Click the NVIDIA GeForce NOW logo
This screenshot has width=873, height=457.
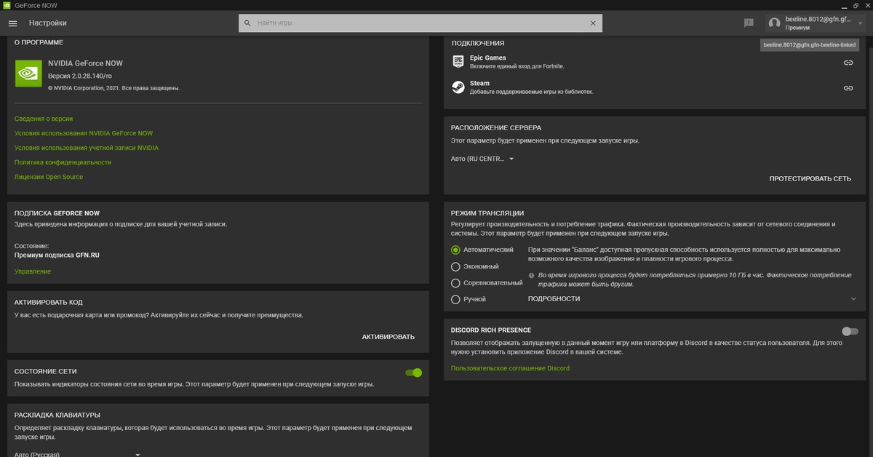point(28,73)
